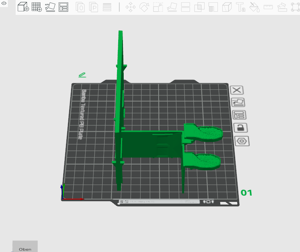Image resolution: width=300 pixels, height=252 pixels.
Task: Toggle the plate lock icon
Action: [240, 128]
